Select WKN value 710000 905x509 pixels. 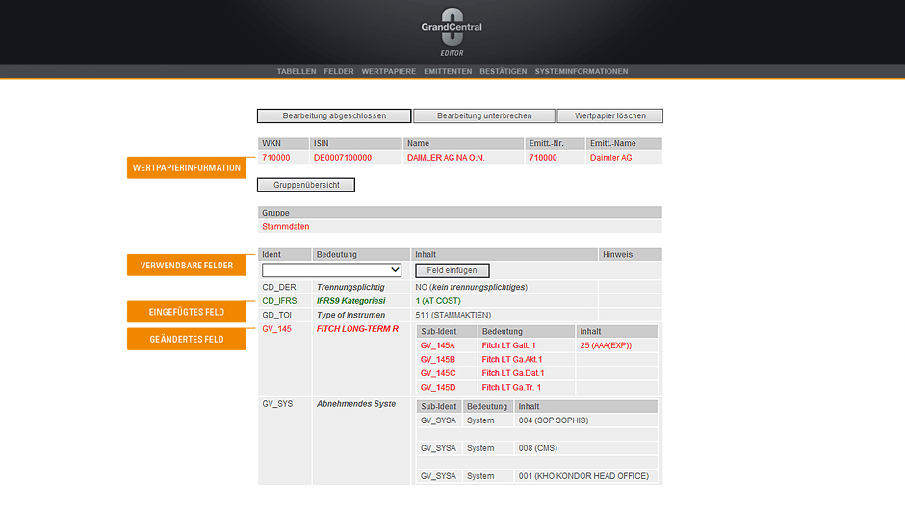(276, 158)
